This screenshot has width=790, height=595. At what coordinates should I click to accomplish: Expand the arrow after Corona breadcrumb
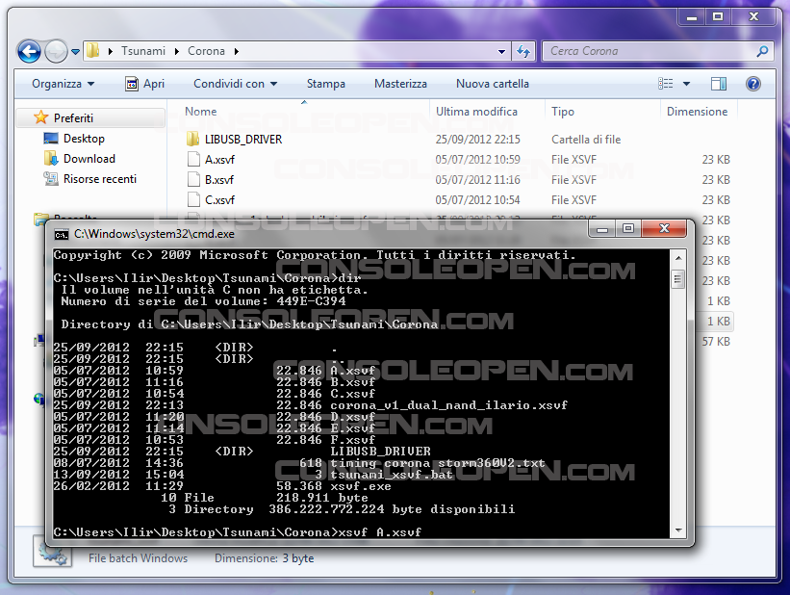237,51
